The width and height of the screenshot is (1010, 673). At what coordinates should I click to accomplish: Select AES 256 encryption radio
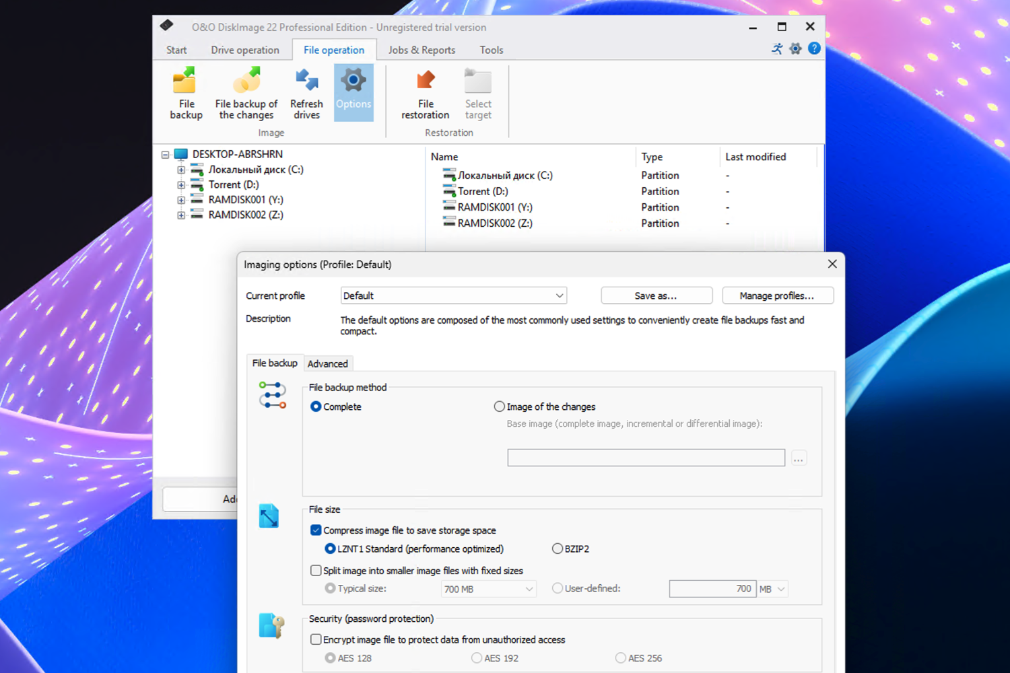(x=621, y=658)
